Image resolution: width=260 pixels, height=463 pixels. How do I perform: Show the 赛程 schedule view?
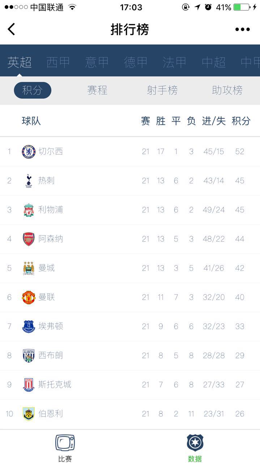[97, 90]
